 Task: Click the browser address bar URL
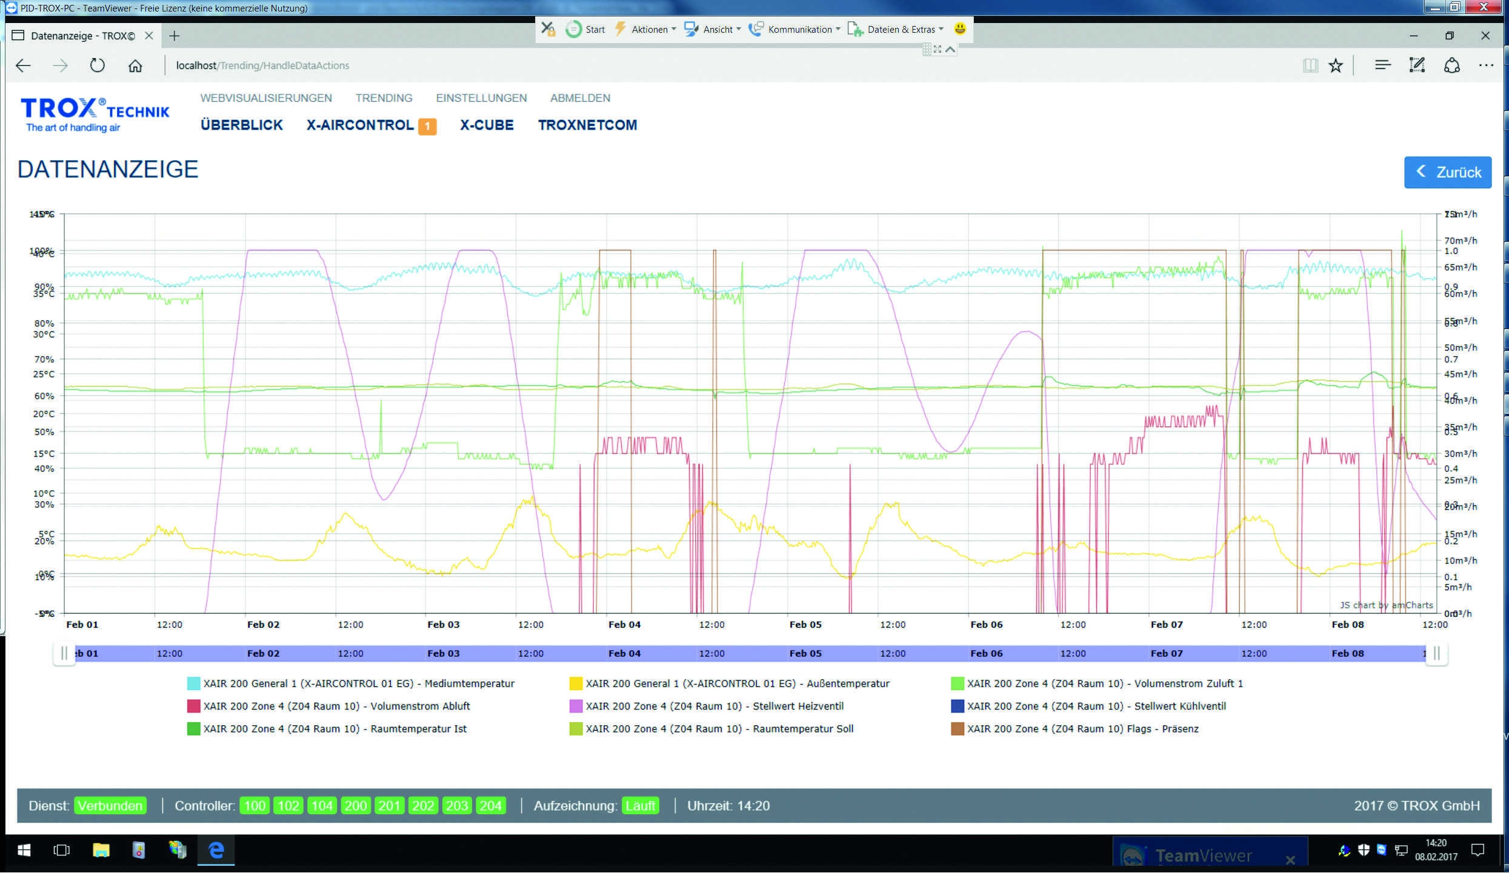[x=262, y=65]
